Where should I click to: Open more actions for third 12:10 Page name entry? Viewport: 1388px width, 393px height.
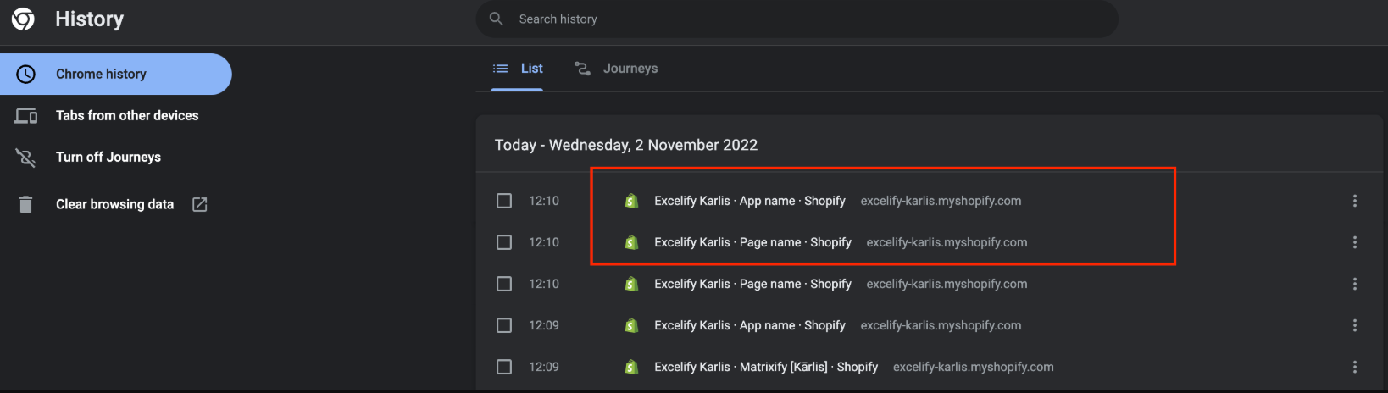coord(1354,284)
